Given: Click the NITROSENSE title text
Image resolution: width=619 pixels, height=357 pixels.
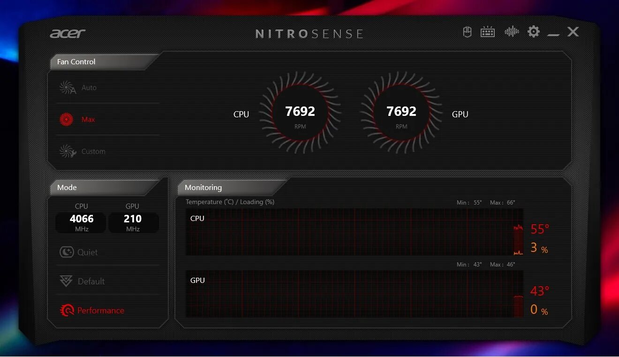Looking at the screenshot, I should tap(309, 34).
